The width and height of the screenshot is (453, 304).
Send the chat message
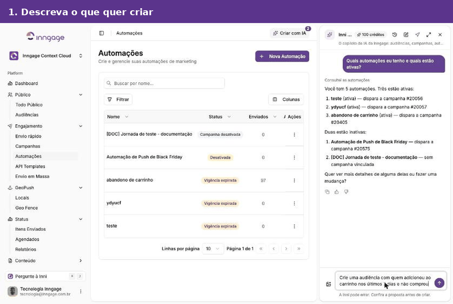439,283
